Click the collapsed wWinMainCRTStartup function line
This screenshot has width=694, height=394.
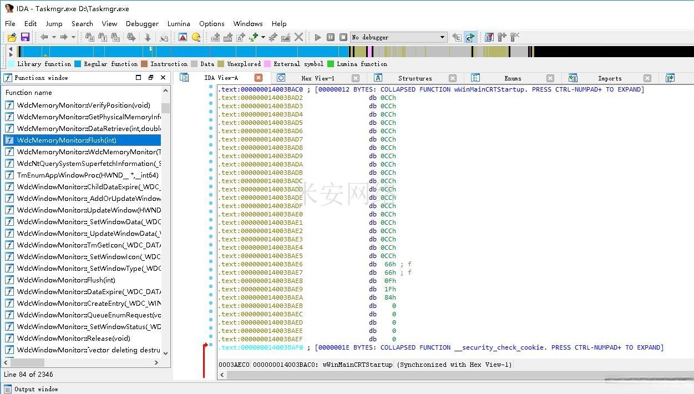click(x=431, y=89)
